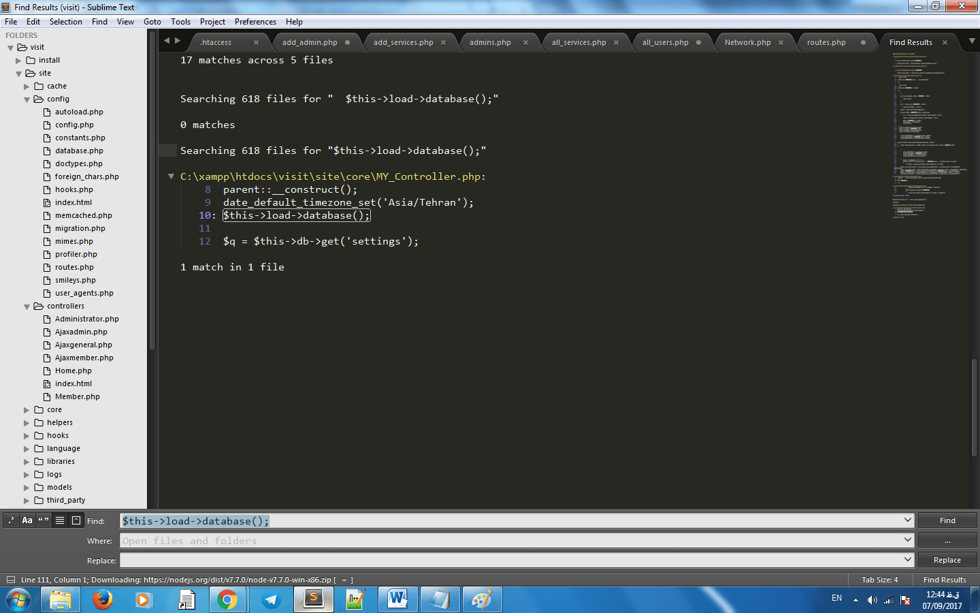Toggle use buffer for find results

pyautogui.click(x=76, y=520)
